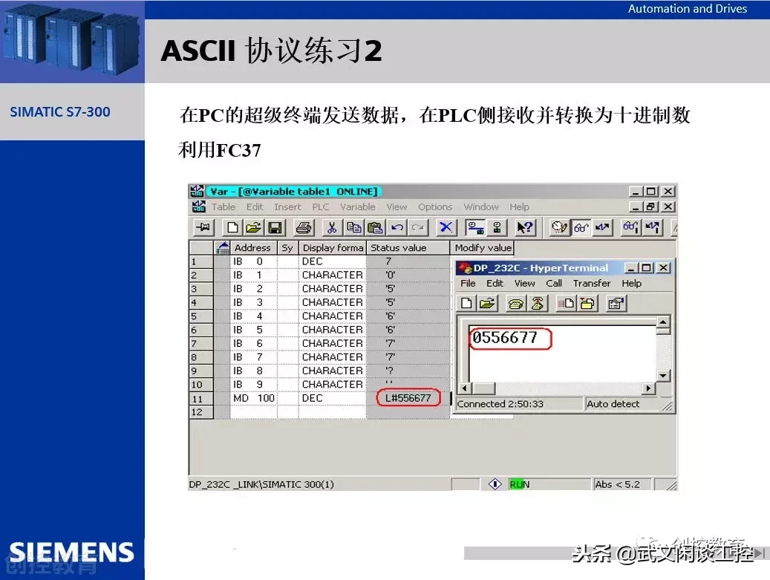
Task: Open Help menu in Var window
Action: 519,206
